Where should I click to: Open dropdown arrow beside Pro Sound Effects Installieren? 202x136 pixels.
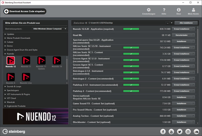[x=193, y=110]
